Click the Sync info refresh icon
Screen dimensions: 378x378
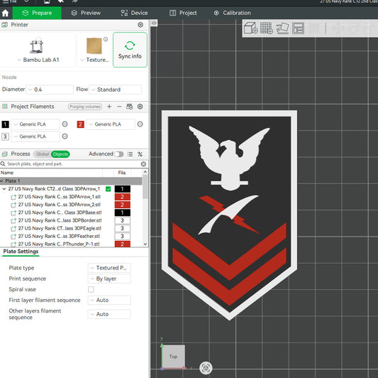point(130,45)
